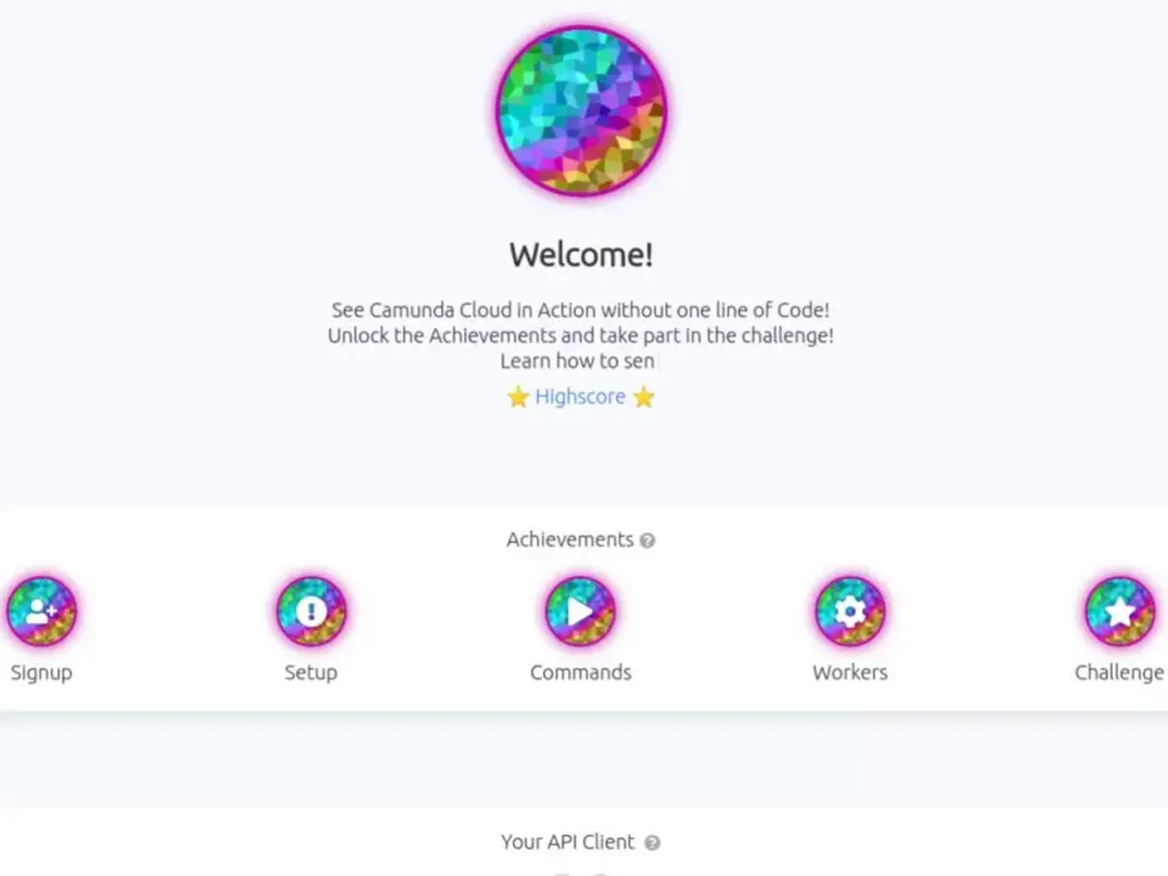Click the large colorful profile avatar

click(x=581, y=110)
